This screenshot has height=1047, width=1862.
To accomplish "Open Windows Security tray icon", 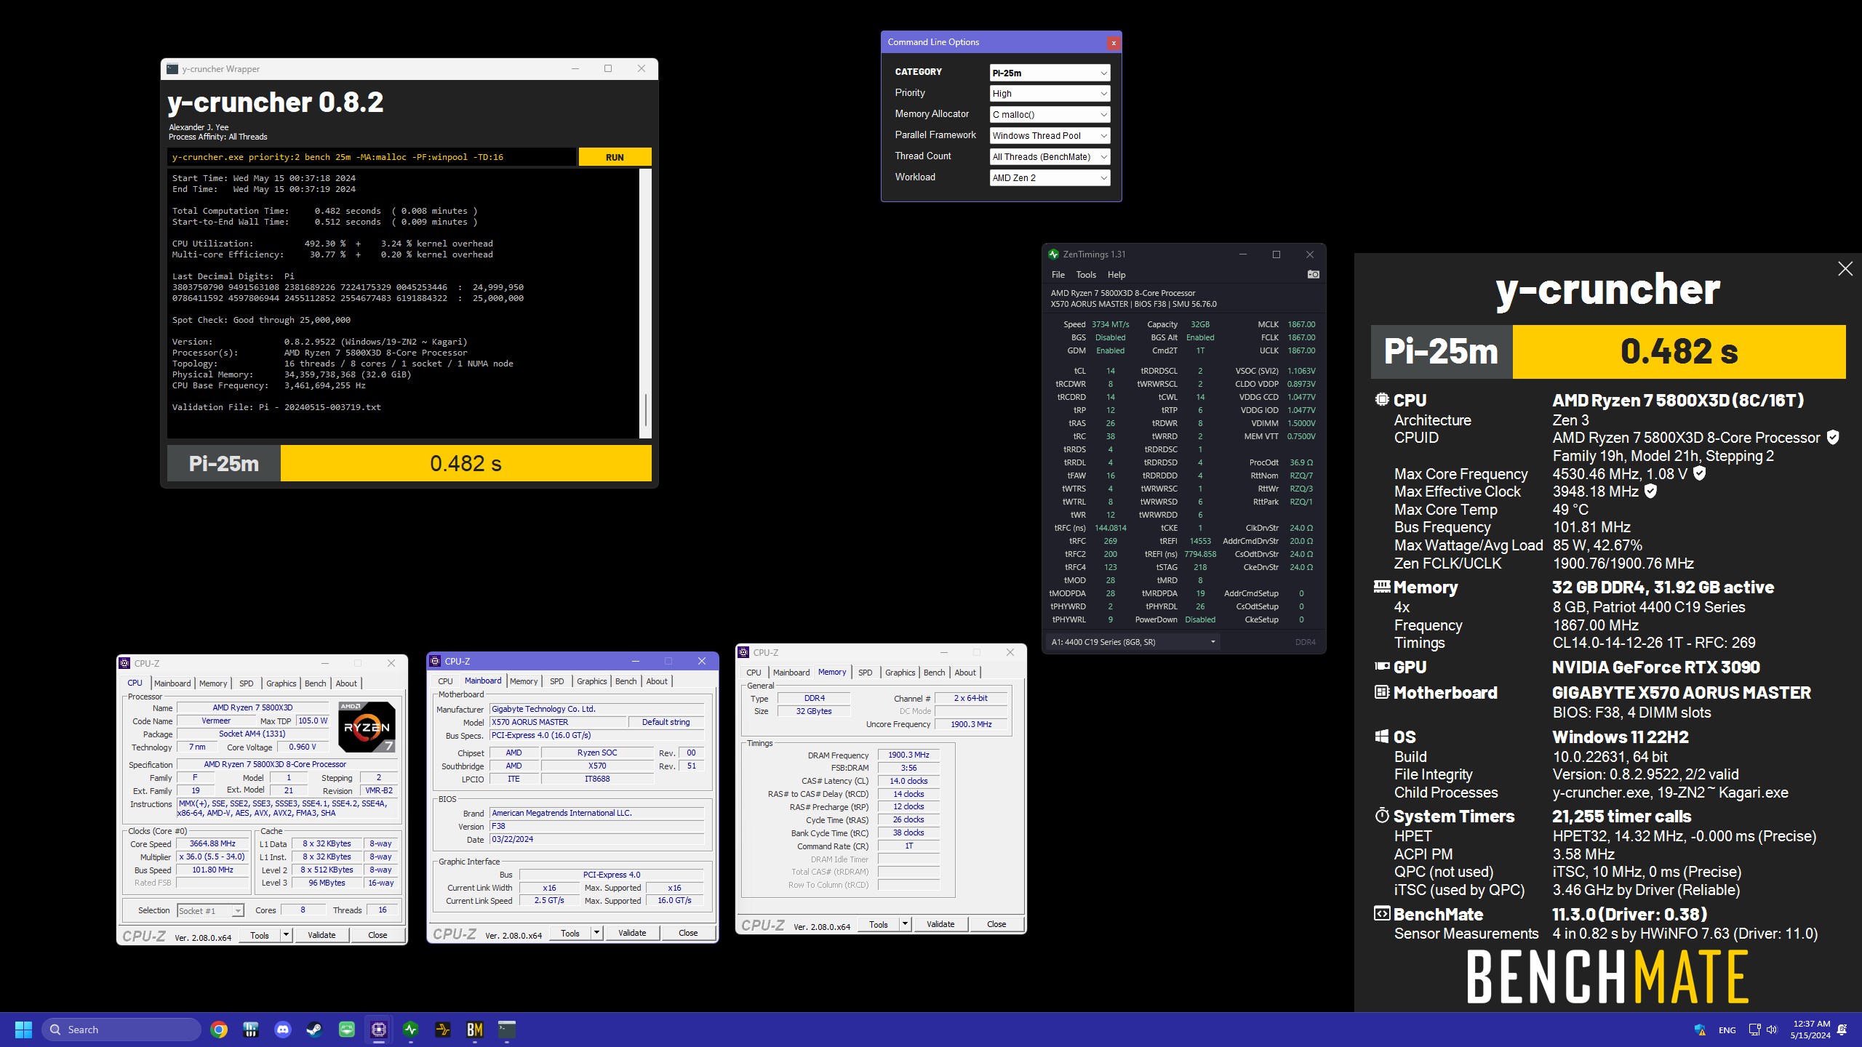I will click(1700, 1030).
